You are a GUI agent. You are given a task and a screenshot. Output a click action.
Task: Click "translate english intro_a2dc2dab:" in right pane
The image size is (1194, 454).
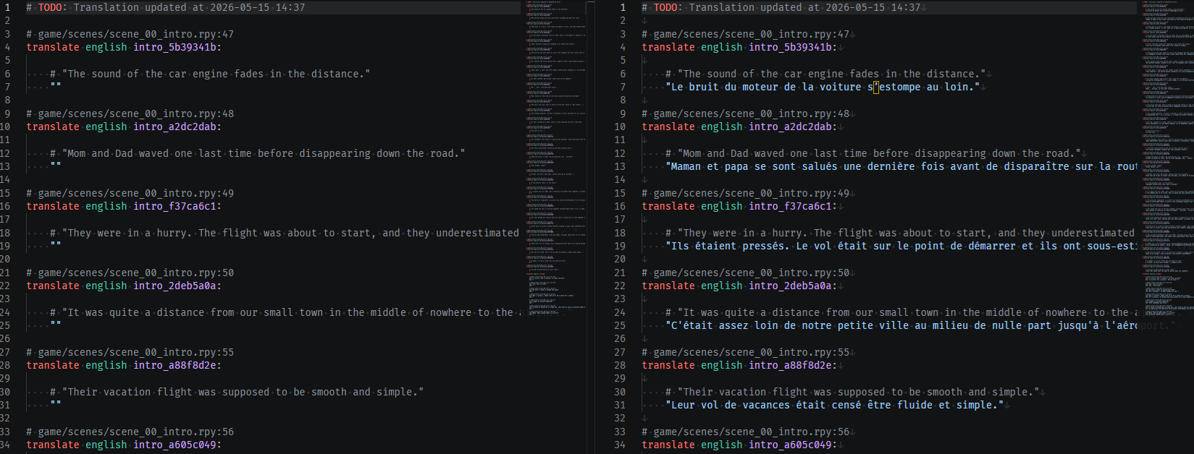[739, 127]
